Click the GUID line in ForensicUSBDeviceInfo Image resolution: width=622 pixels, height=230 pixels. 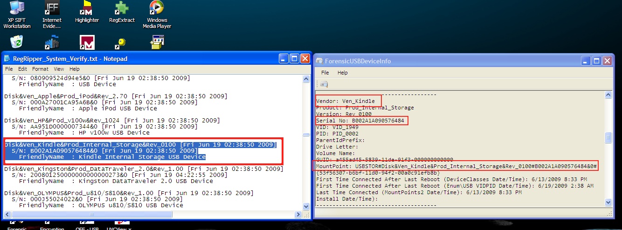tap(385, 160)
